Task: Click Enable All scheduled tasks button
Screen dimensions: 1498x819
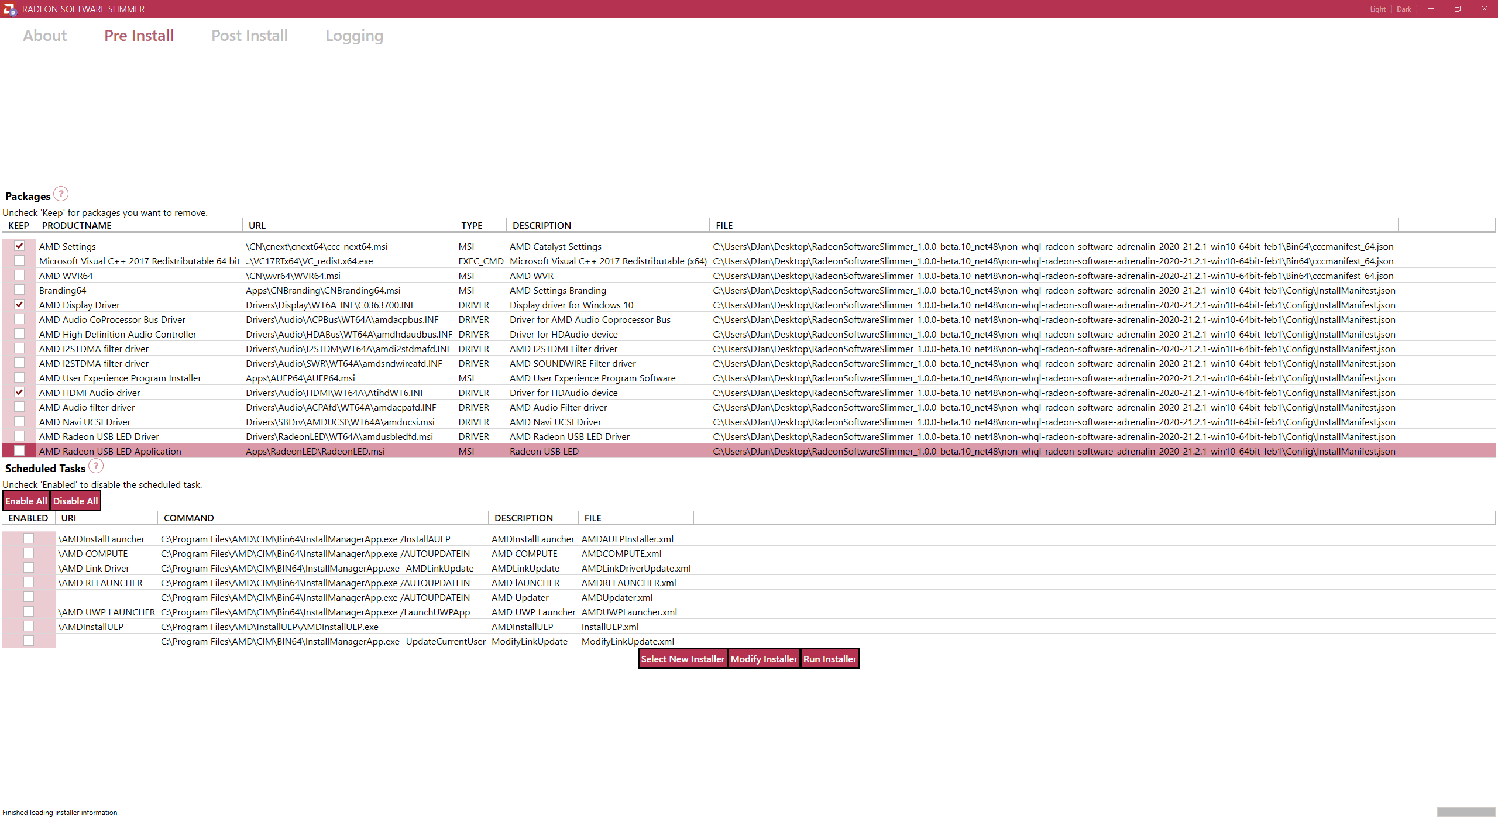Action: pyautogui.click(x=26, y=501)
